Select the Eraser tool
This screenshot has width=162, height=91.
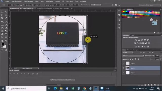click(x=2, y=28)
